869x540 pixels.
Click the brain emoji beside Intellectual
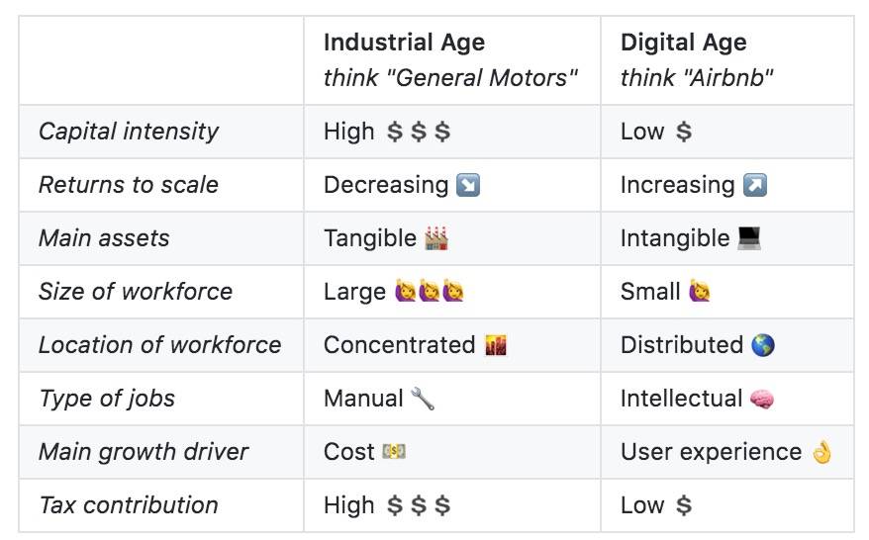[x=761, y=399]
